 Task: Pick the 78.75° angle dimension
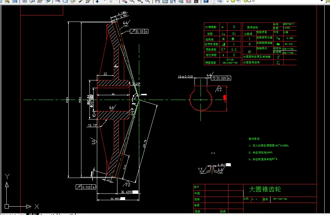(92, 125)
